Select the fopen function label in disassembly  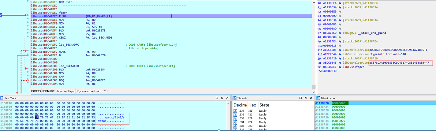click(x=63, y=13)
